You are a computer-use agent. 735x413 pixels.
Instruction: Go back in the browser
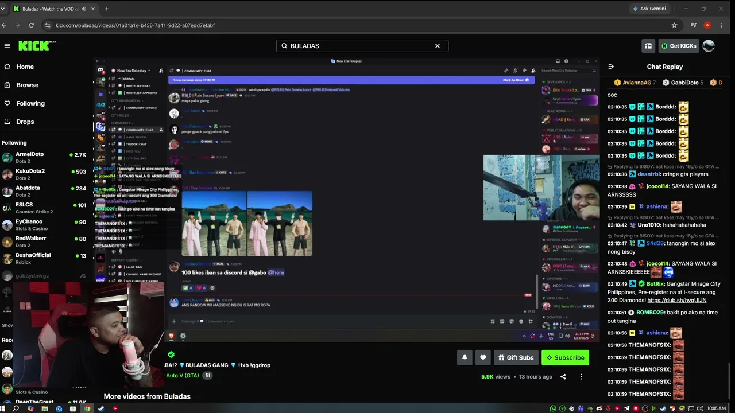click(4, 25)
